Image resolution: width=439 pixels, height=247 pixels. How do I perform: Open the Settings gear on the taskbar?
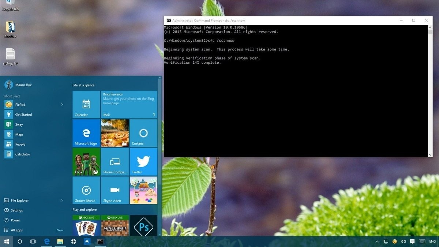74,242
